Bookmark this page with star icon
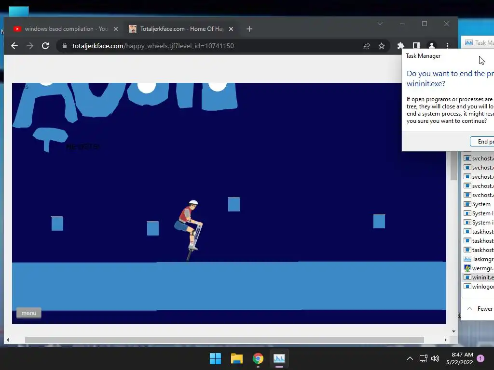Image resolution: width=494 pixels, height=370 pixels. 382,46
